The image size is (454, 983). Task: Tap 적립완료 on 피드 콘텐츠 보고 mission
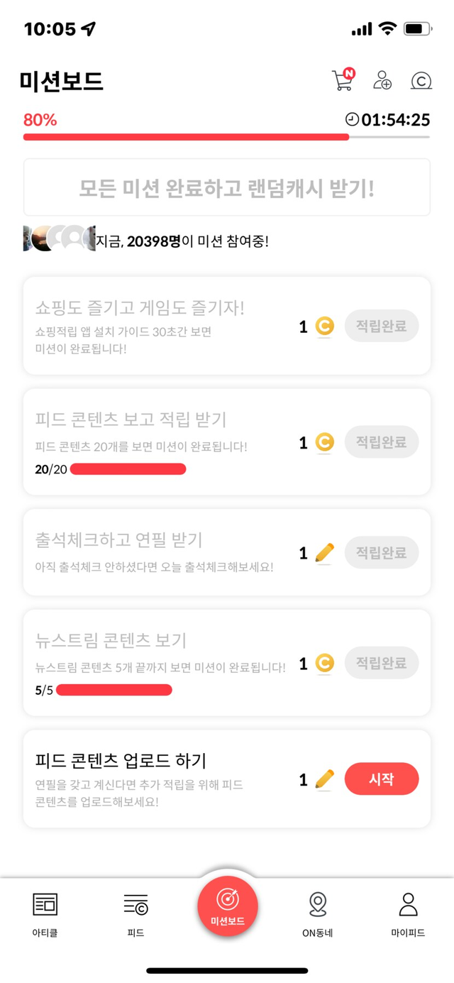pyautogui.click(x=382, y=442)
